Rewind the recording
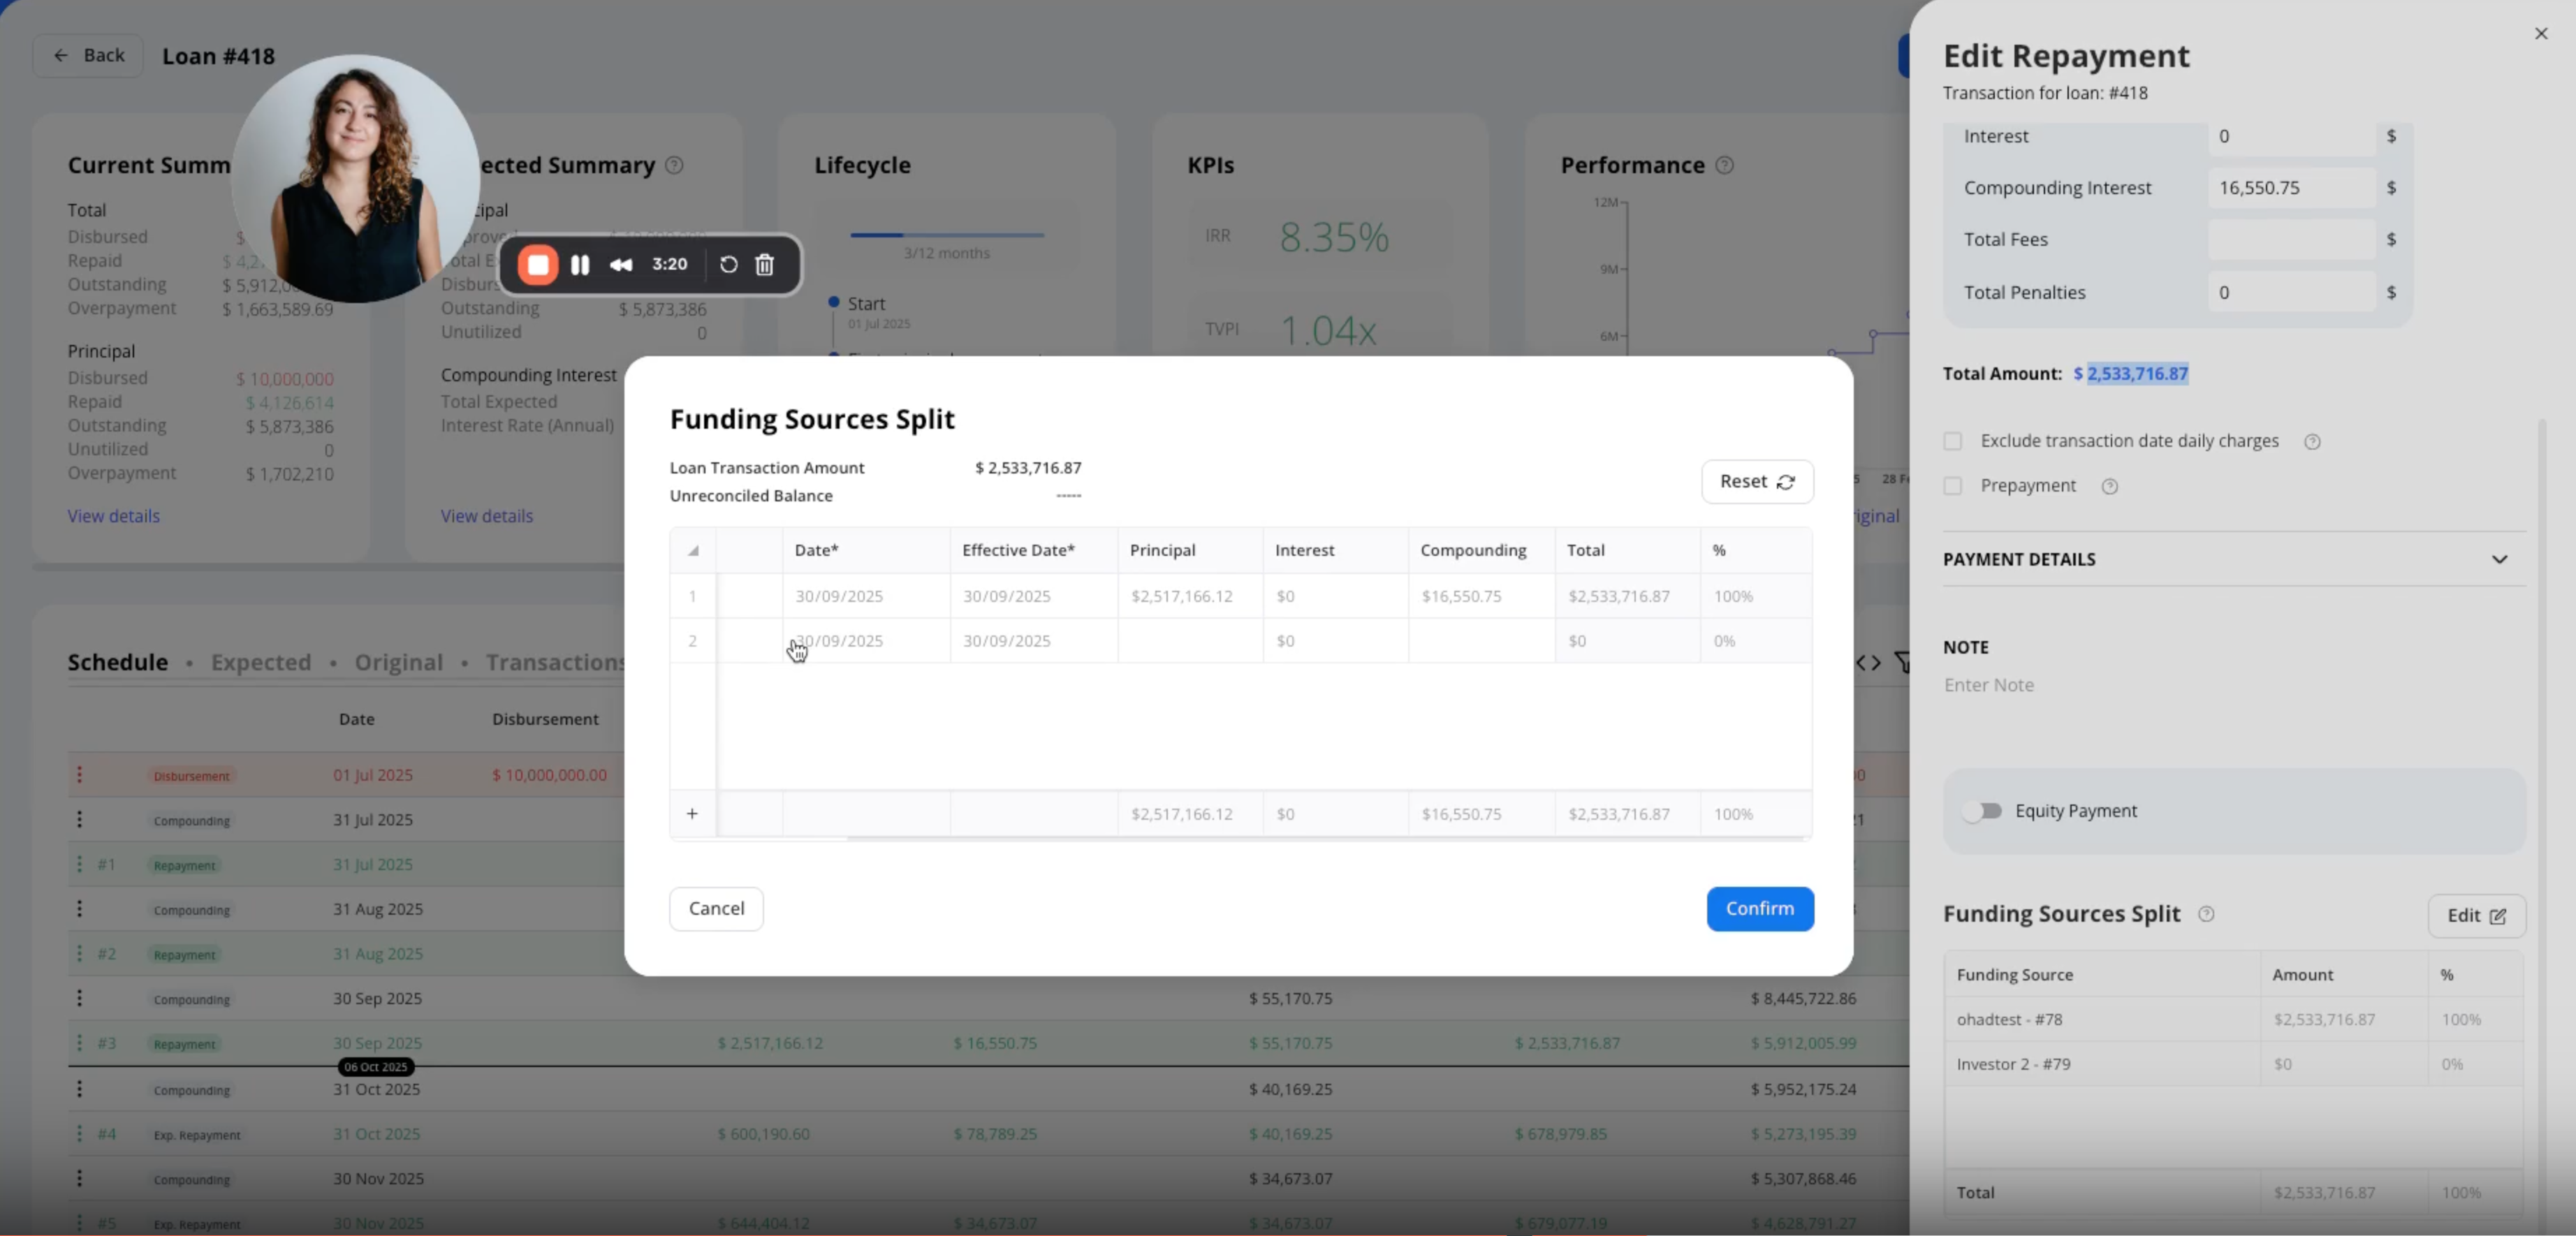The image size is (2576, 1236). coord(621,265)
